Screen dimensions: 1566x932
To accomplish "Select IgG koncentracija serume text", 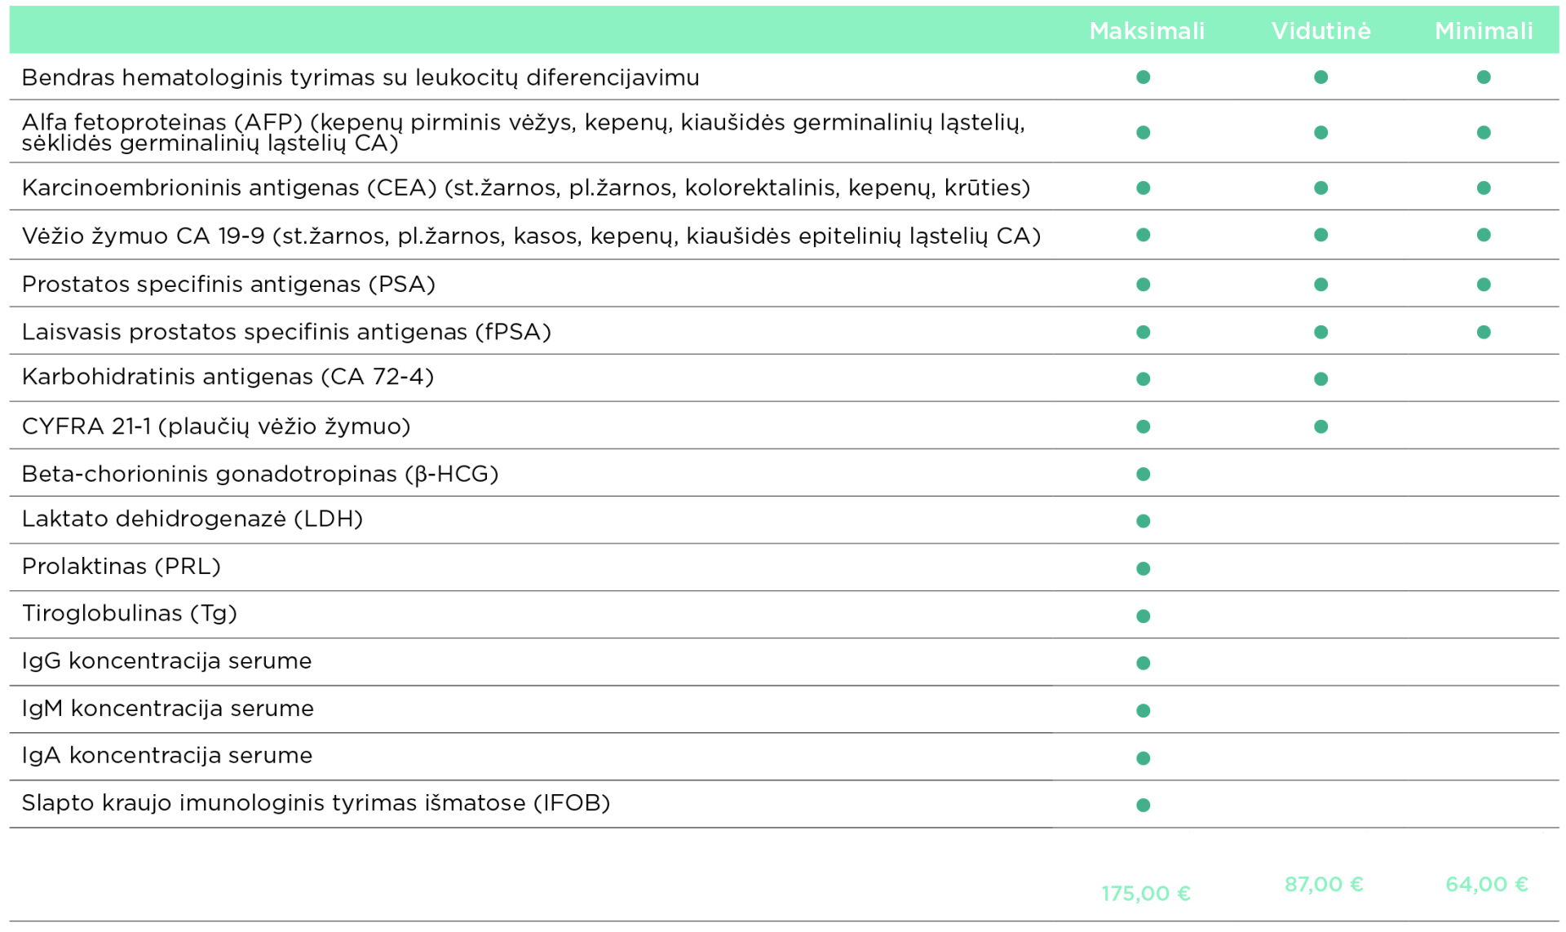I will [x=167, y=660].
